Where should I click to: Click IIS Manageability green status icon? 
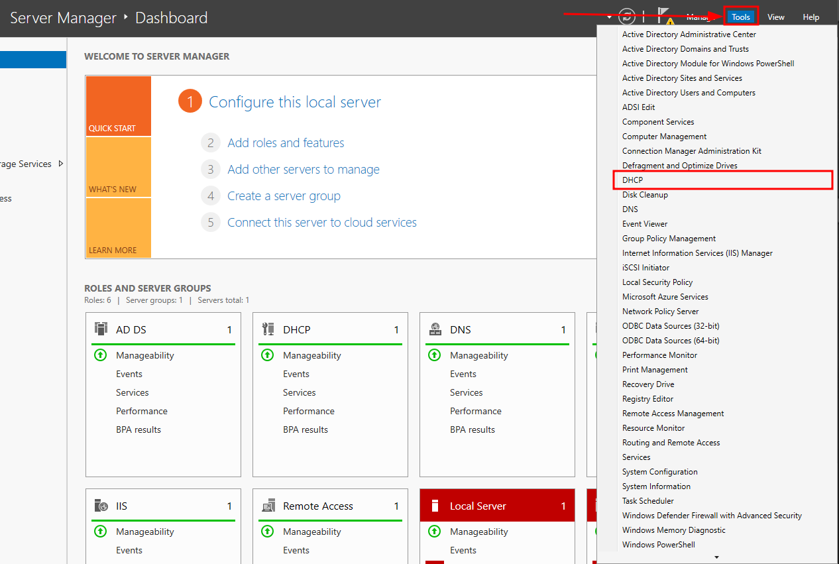[x=100, y=532]
